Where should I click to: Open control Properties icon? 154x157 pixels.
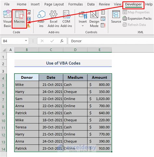103,12
